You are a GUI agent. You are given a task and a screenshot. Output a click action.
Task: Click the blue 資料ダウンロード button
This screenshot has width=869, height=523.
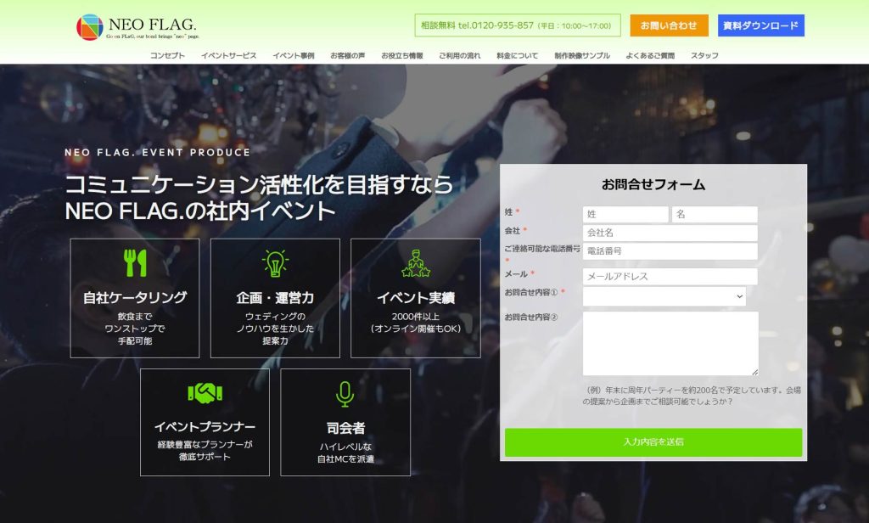point(762,25)
